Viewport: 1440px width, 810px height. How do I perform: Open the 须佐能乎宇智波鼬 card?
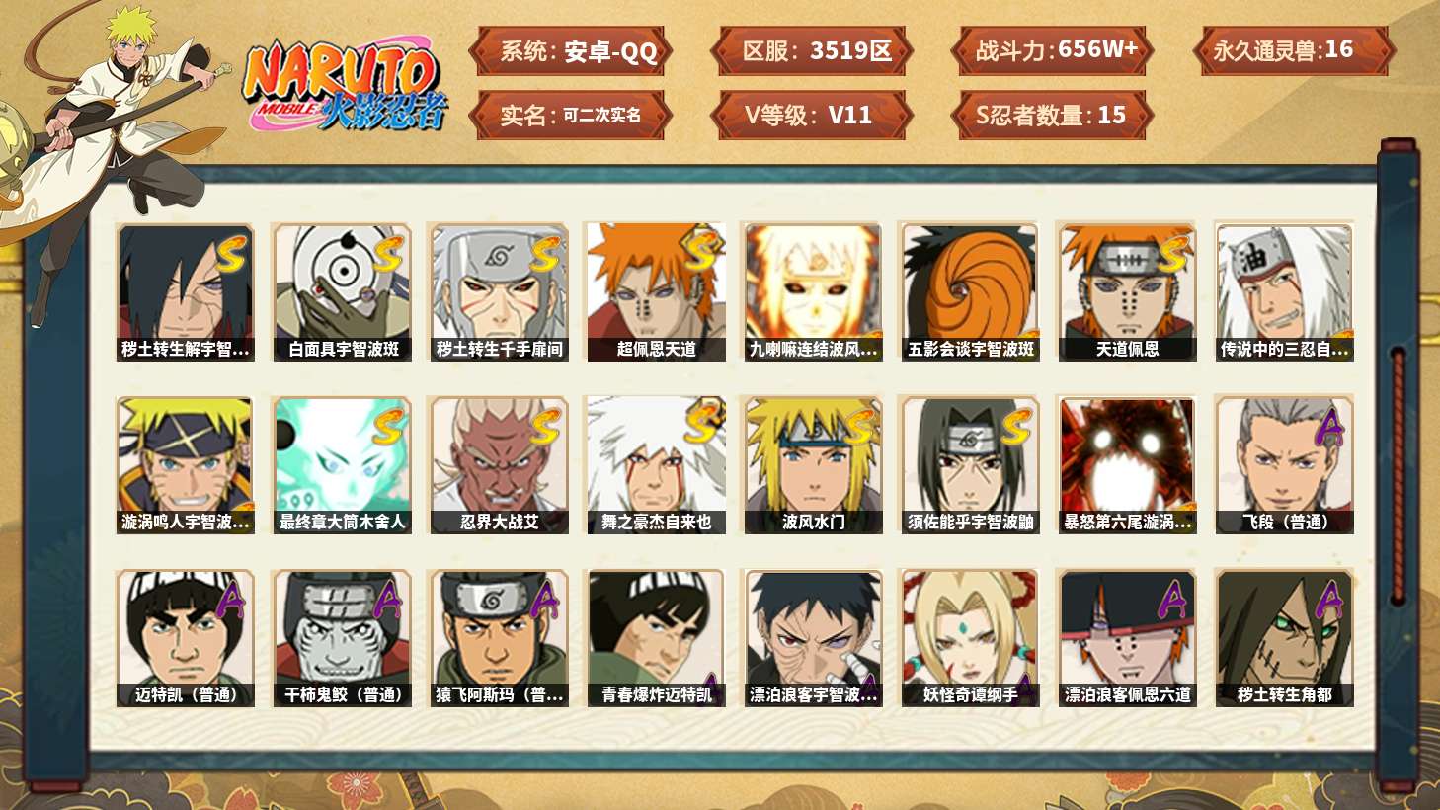pyautogui.click(x=971, y=465)
